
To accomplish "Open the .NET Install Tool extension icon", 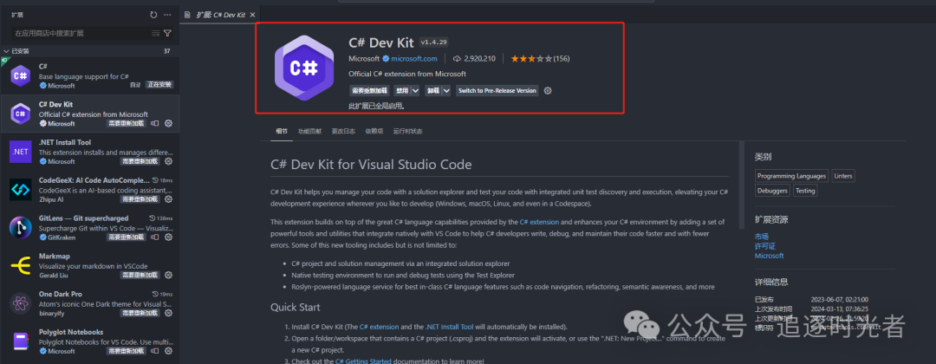I will point(20,152).
